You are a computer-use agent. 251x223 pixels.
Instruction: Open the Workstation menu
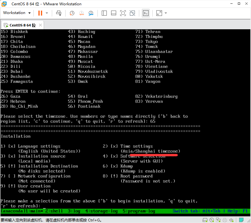tap(17, 13)
